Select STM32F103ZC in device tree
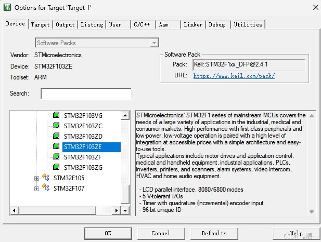This screenshot has height=242, width=321. 83,126
